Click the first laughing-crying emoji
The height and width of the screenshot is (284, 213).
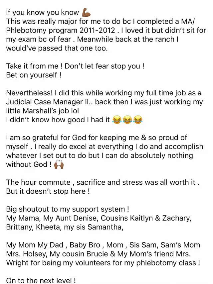[117, 120]
